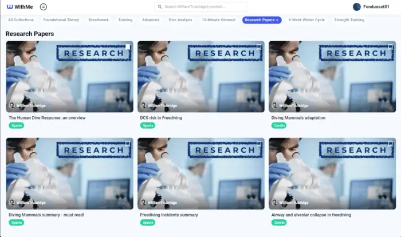
Task: Bookmark The Human Dive Response card
Action: (128, 47)
